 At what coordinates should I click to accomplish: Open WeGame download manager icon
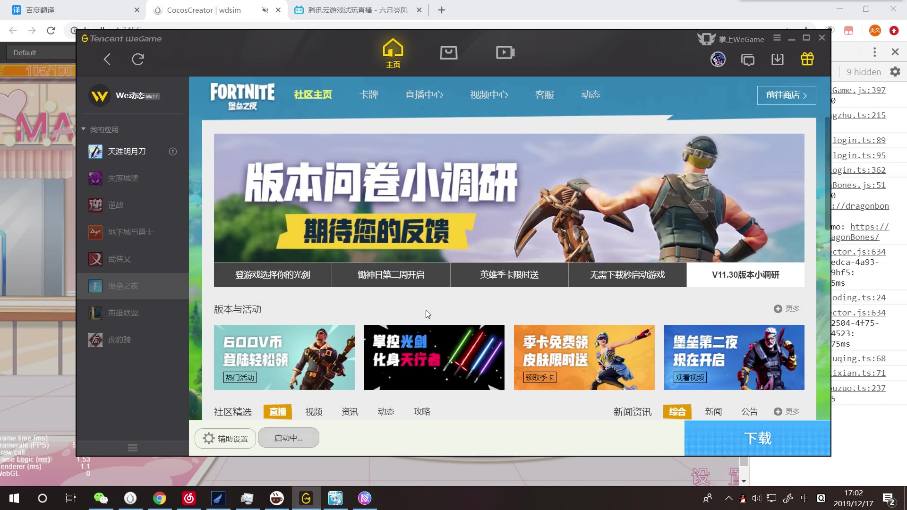point(777,59)
